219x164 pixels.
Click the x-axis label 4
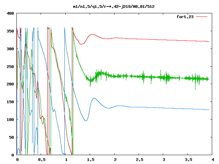[213, 160]
